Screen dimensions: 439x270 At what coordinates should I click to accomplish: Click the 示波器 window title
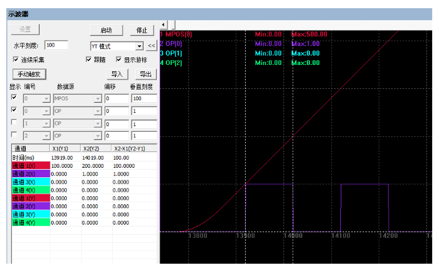[18, 14]
